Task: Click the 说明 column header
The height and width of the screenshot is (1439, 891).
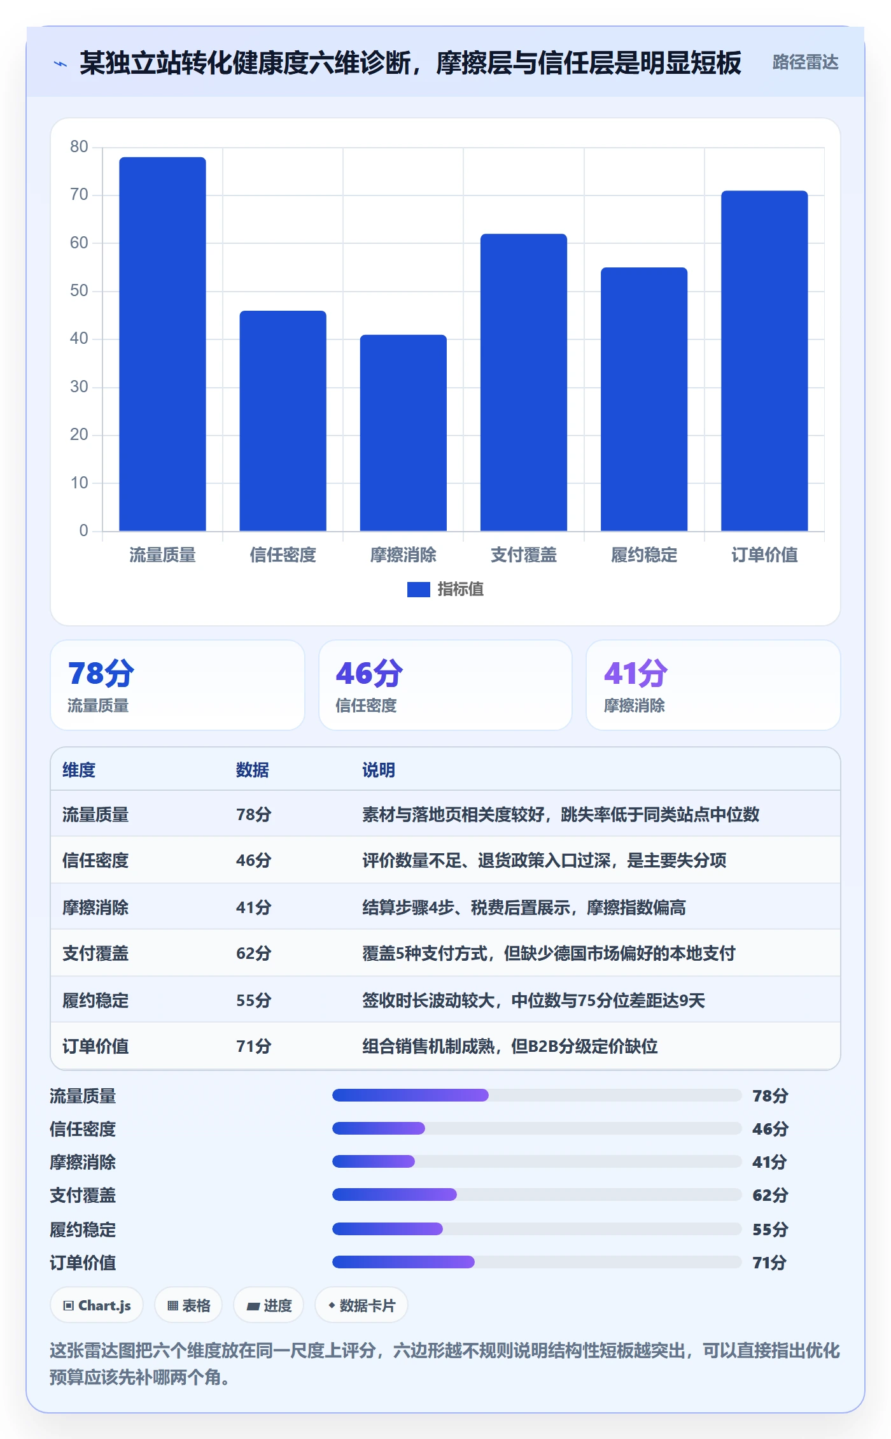Action: (379, 770)
